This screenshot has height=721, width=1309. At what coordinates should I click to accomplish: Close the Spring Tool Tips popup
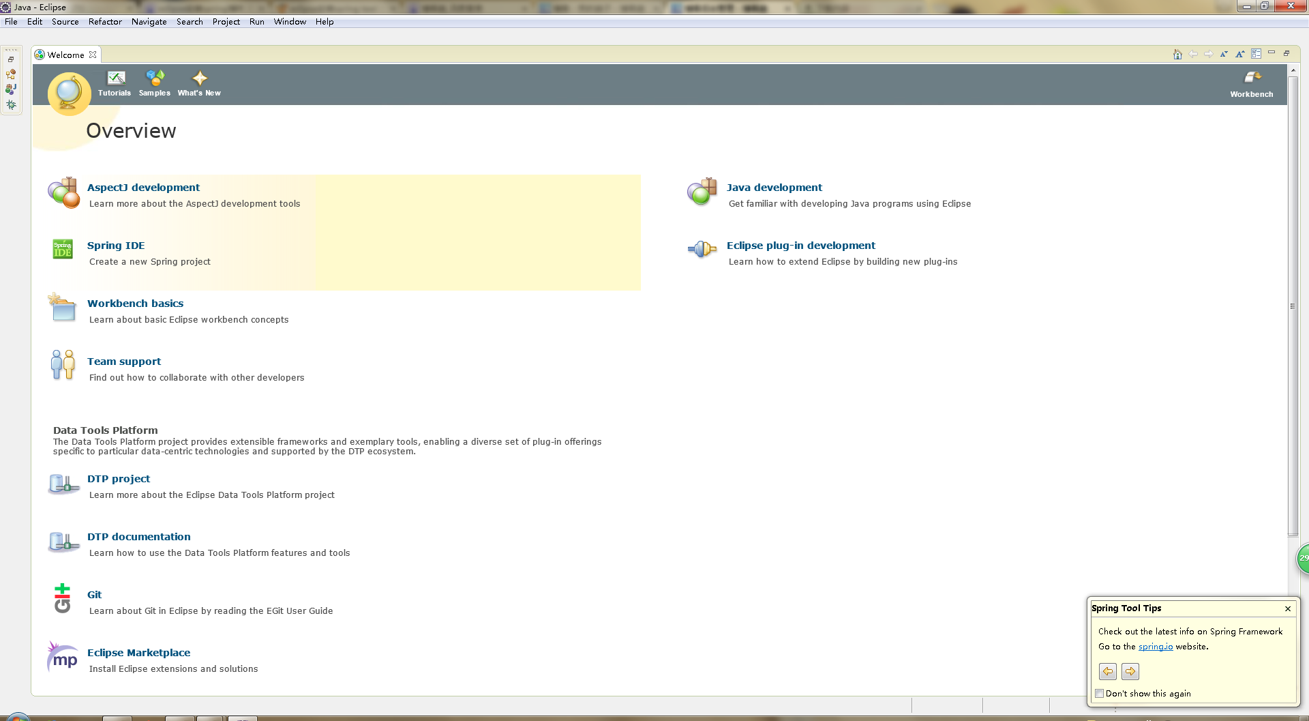click(x=1288, y=608)
